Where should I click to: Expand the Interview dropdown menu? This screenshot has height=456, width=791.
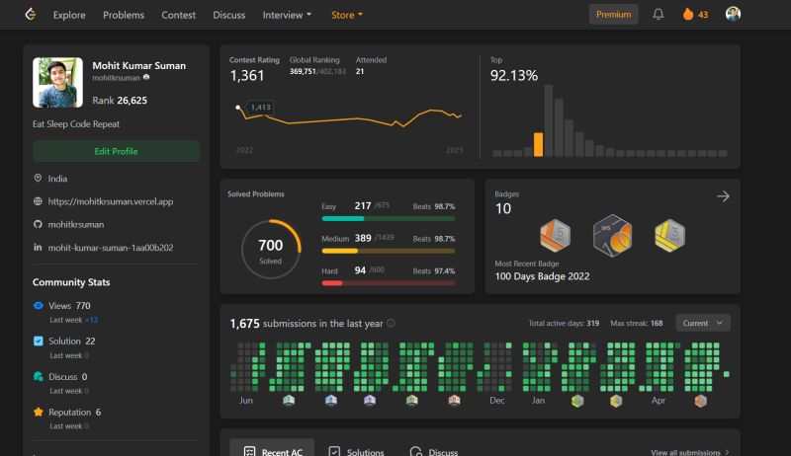[287, 15]
